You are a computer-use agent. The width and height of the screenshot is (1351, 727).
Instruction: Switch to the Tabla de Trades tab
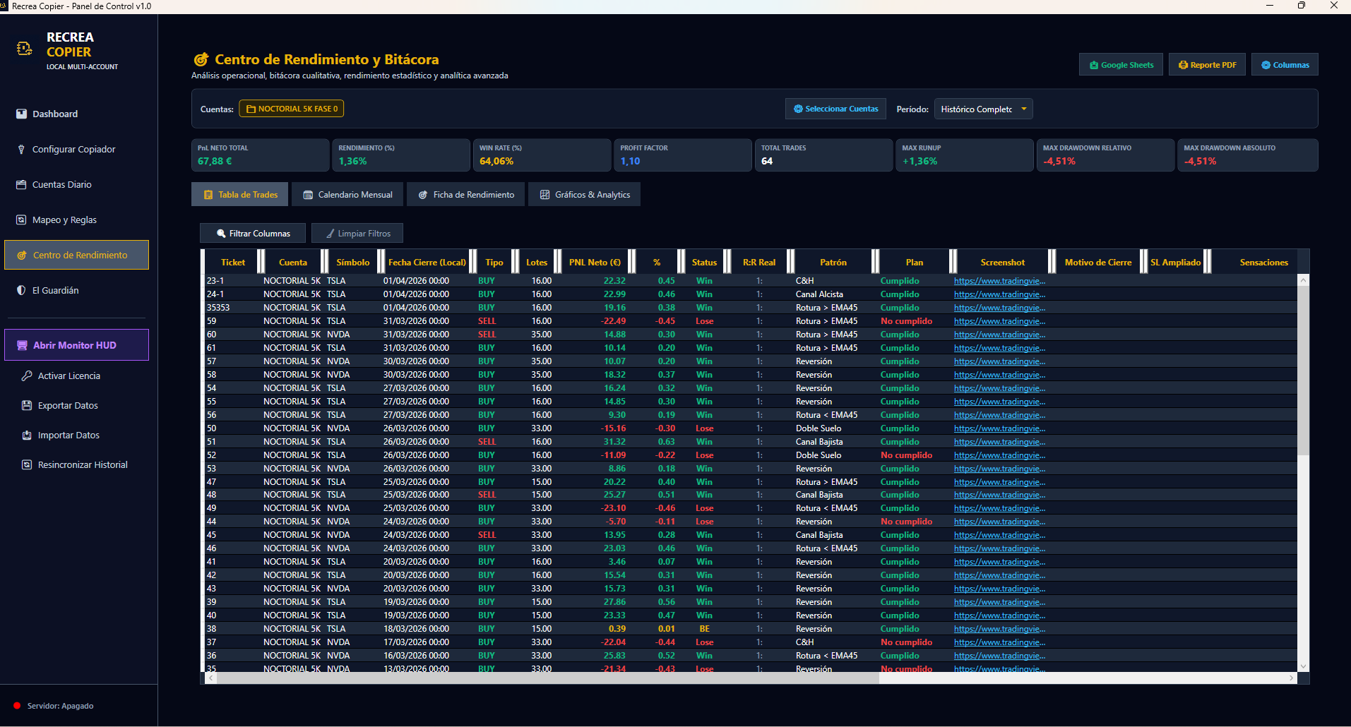[x=240, y=195]
